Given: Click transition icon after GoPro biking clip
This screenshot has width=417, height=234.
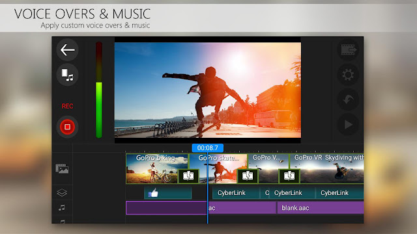Looking at the screenshot, I should pos(188,176).
